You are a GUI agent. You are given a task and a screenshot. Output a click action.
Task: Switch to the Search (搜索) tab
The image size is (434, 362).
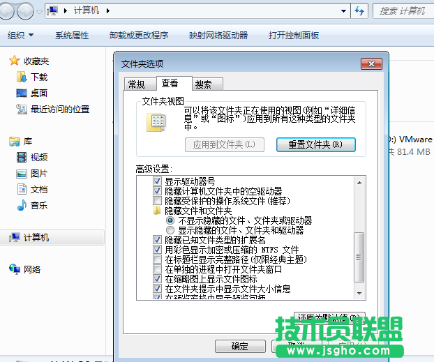tap(204, 84)
